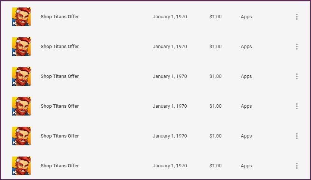Click the January 1, 1970 date in sixth row

tap(170, 166)
